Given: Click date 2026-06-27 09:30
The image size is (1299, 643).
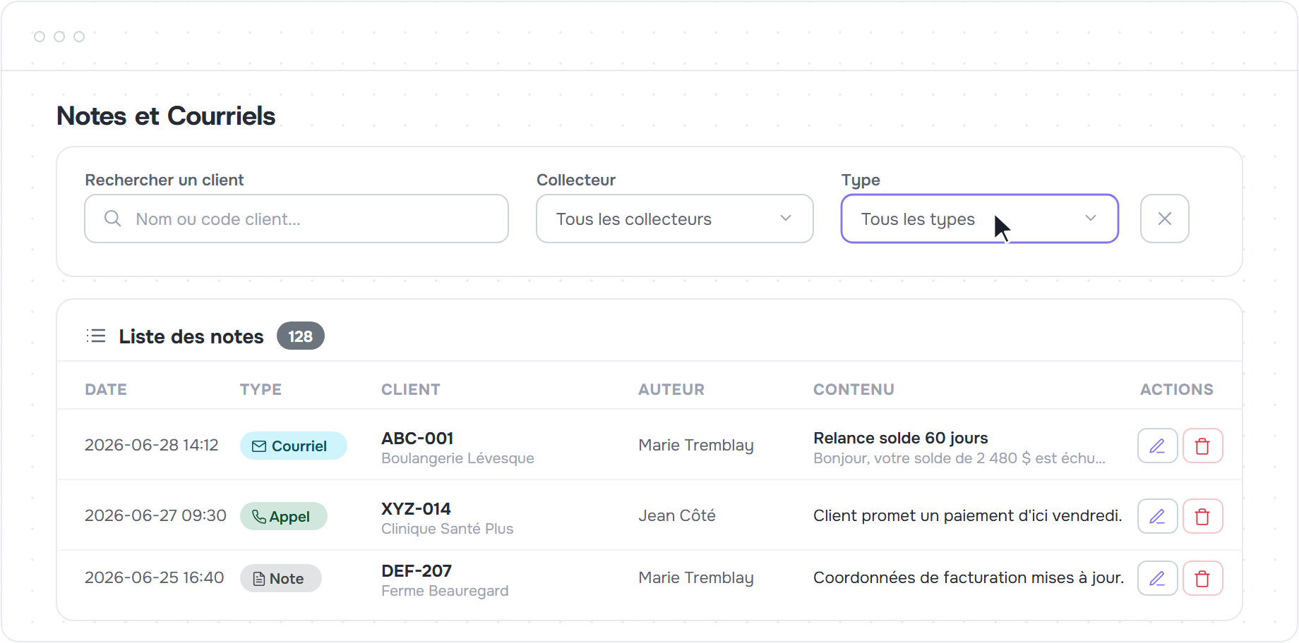Looking at the screenshot, I should click(x=155, y=515).
